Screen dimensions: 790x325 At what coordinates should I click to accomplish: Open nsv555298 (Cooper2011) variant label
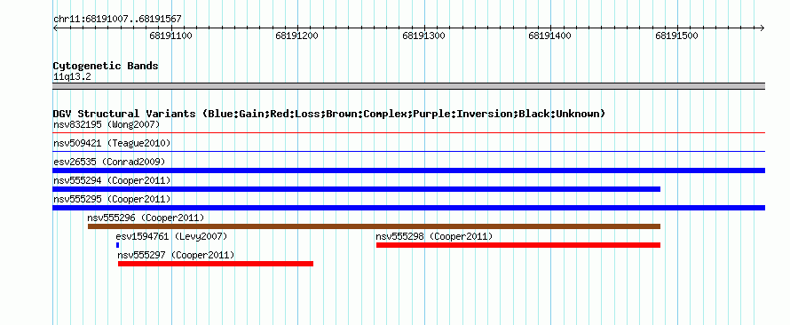434,236
